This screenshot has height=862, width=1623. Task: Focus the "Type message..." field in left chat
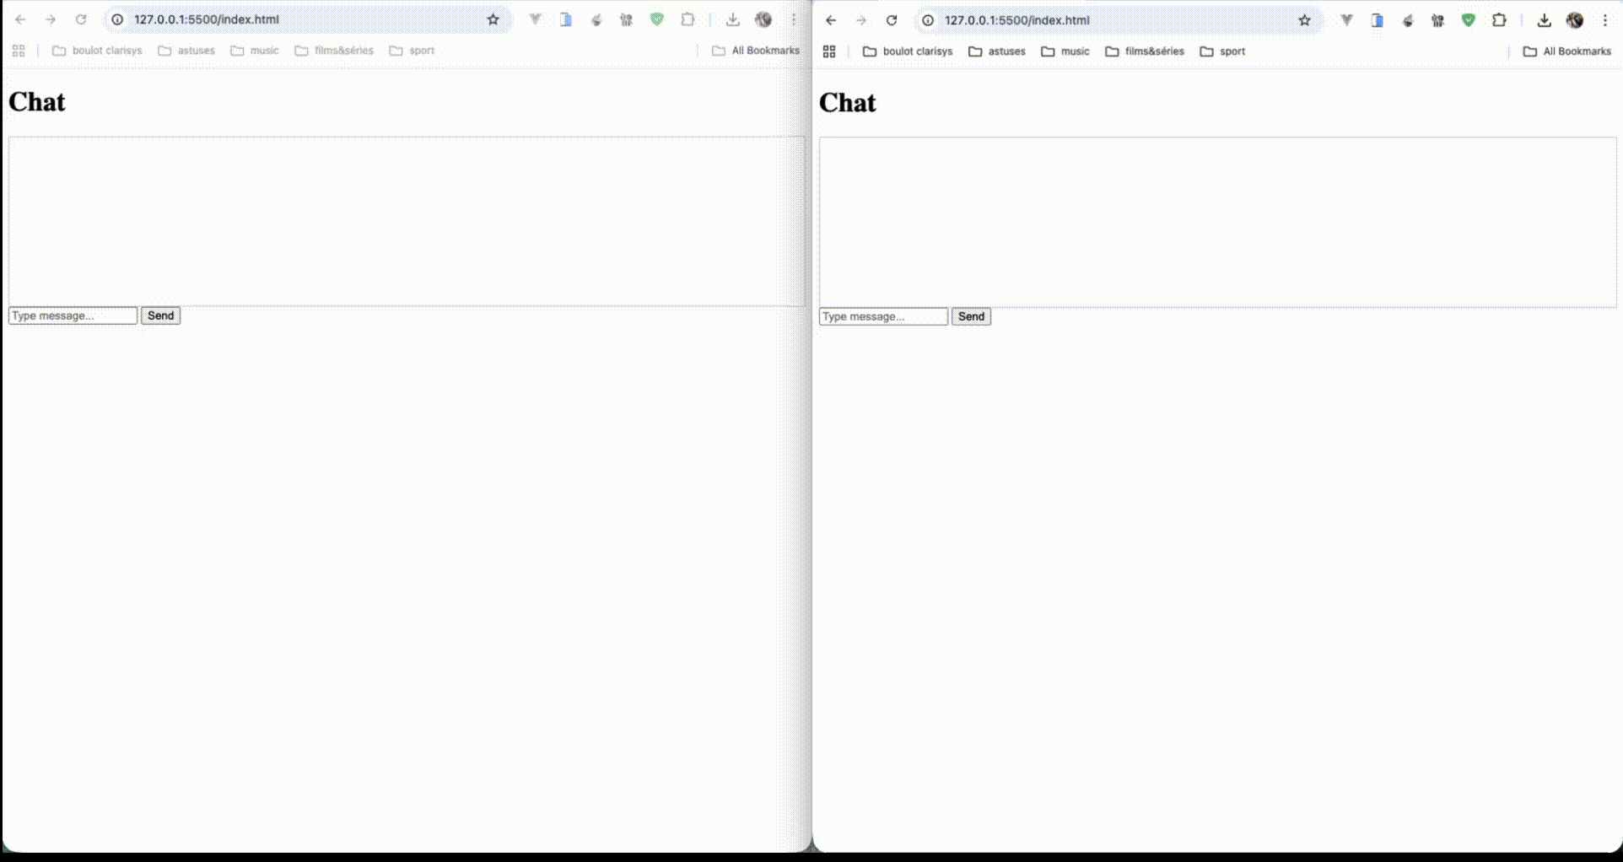(x=73, y=315)
